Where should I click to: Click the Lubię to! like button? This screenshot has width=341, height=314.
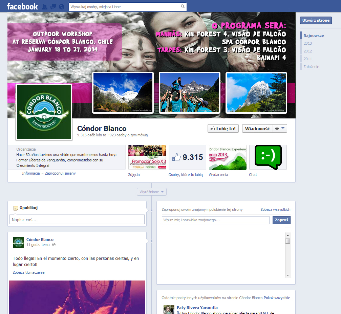[x=223, y=129]
